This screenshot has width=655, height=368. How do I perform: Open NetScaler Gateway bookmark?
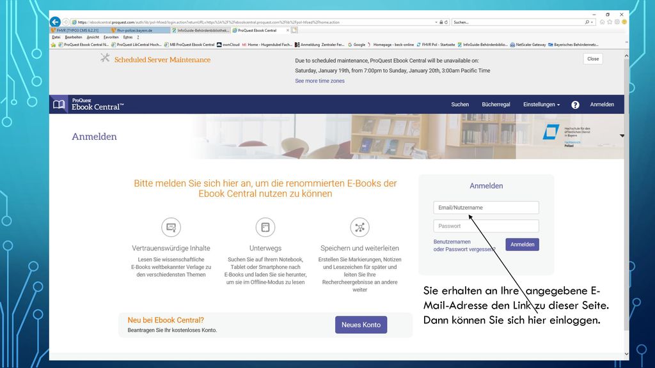pos(528,45)
